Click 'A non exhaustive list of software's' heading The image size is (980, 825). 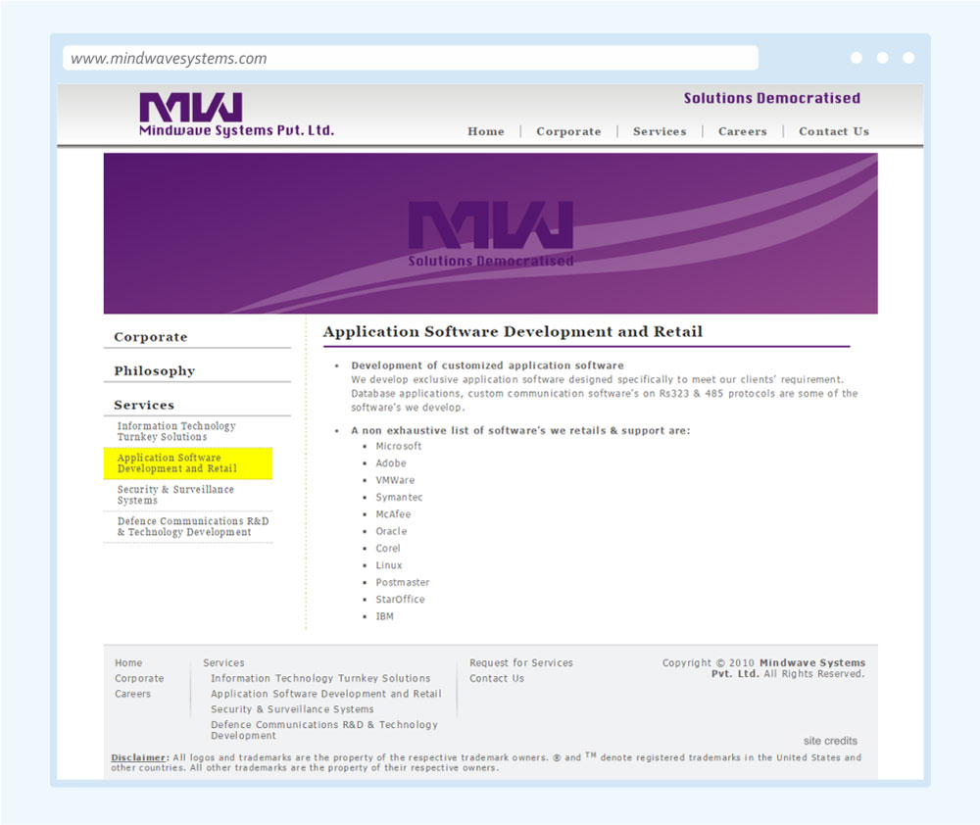pos(520,430)
